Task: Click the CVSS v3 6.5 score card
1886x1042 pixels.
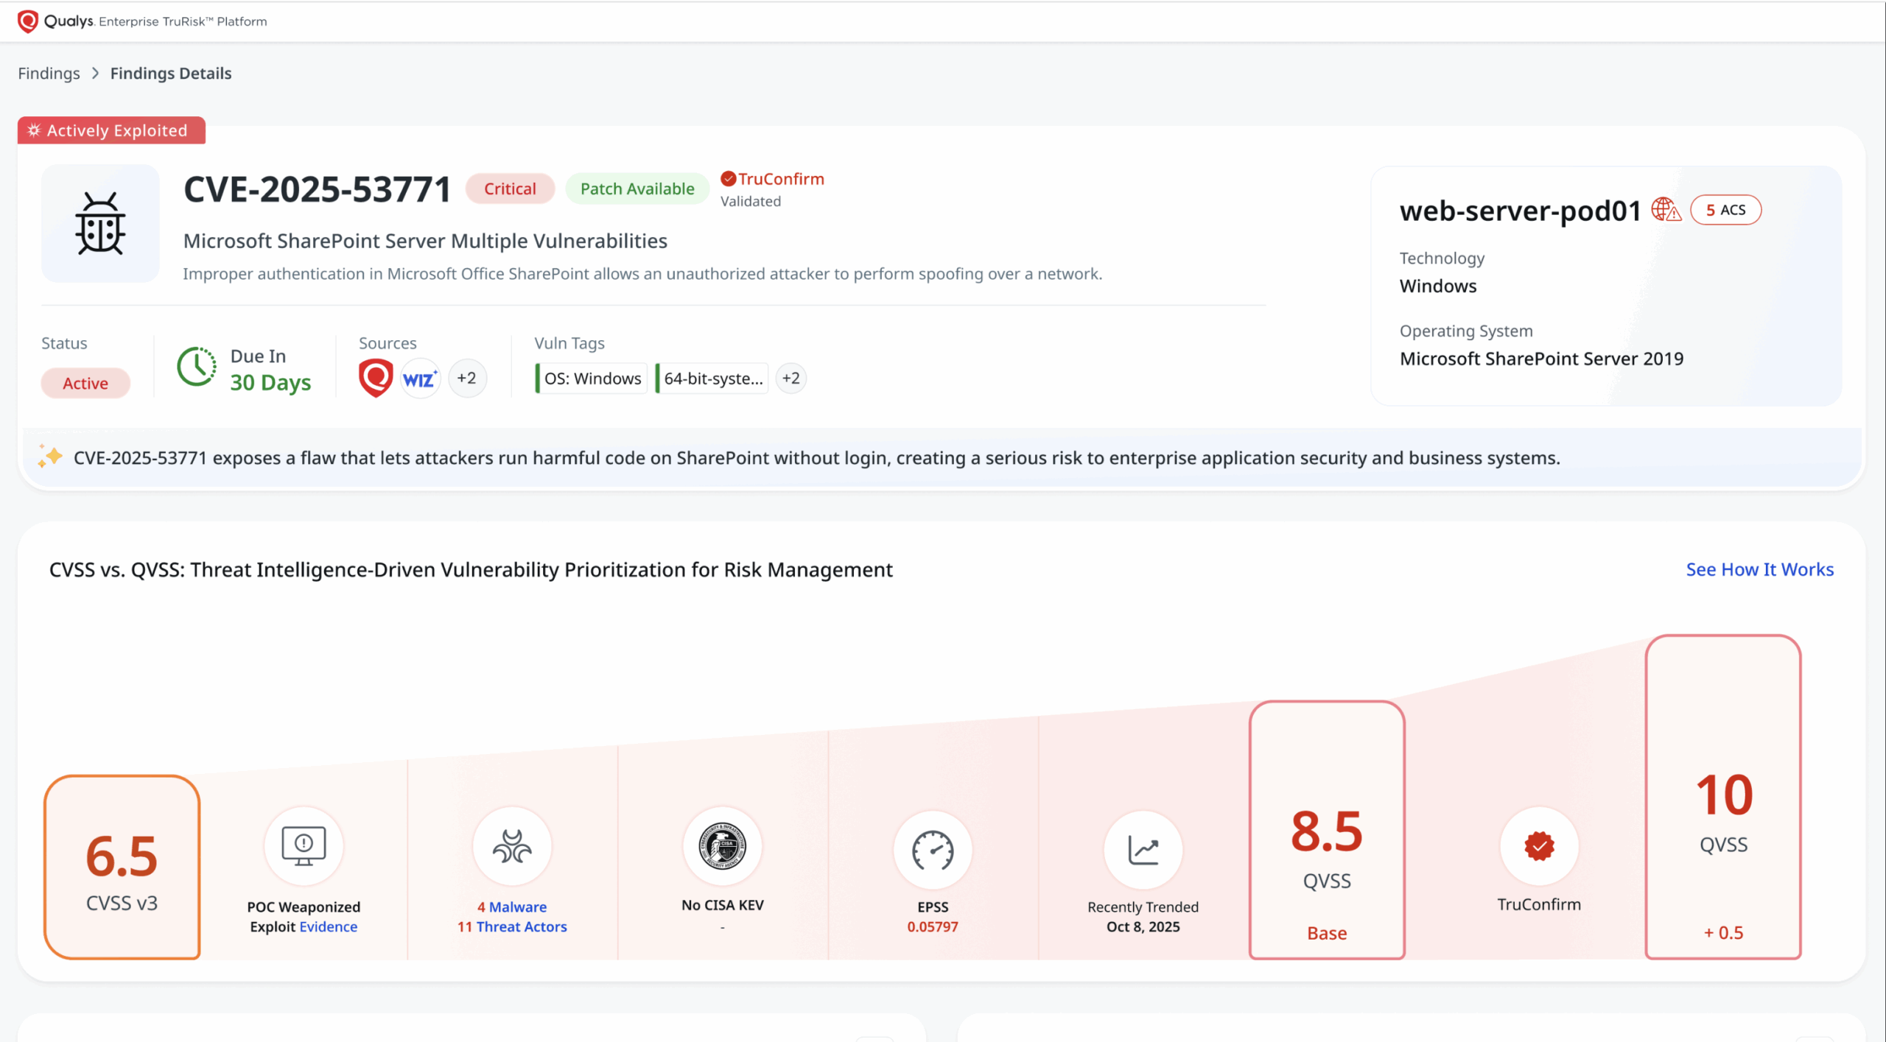Action: (122, 867)
